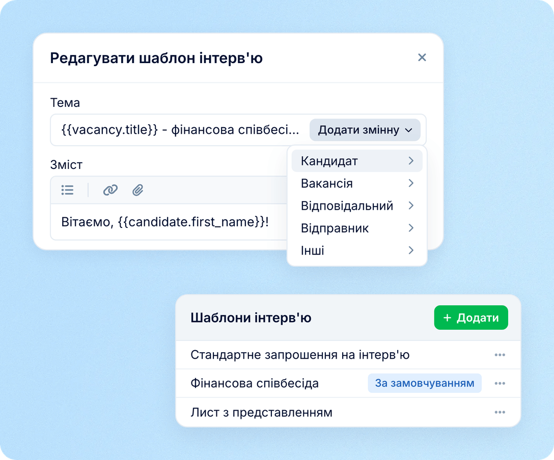Insert a bulleted list in Зміст editor
Viewport: 554px width, 460px height.
coord(68,190)
